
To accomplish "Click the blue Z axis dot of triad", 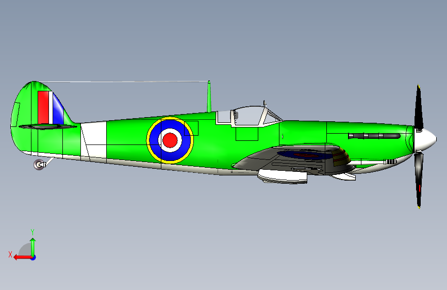I will point(34,257).
